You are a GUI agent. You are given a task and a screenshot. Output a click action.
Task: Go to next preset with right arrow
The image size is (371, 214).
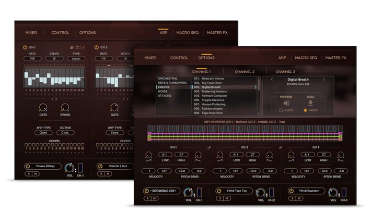click(x=323, y=80)
